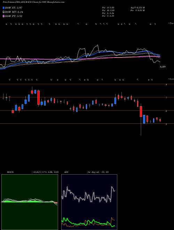This screenshot has width=174, height=230.
Task: Click the 'Pre C: 5.19' close value
Action: point(108,16)
